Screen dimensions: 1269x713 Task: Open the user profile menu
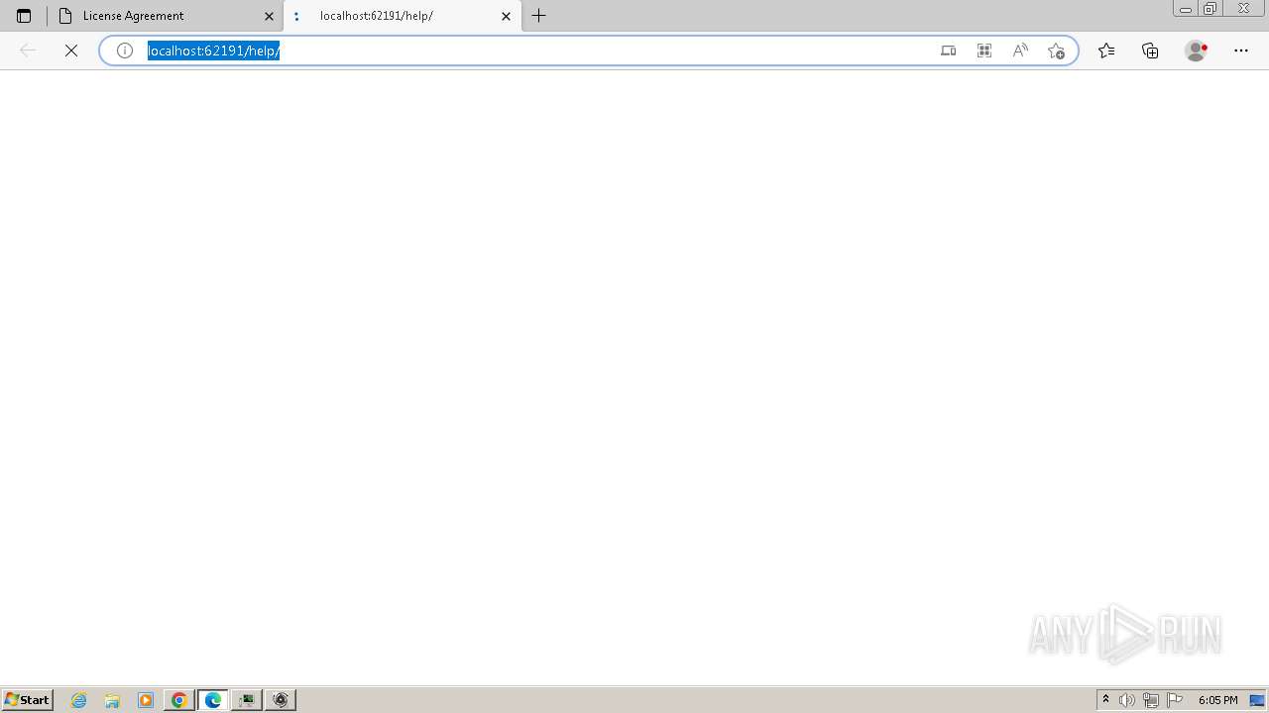[x=1197, y=51]
